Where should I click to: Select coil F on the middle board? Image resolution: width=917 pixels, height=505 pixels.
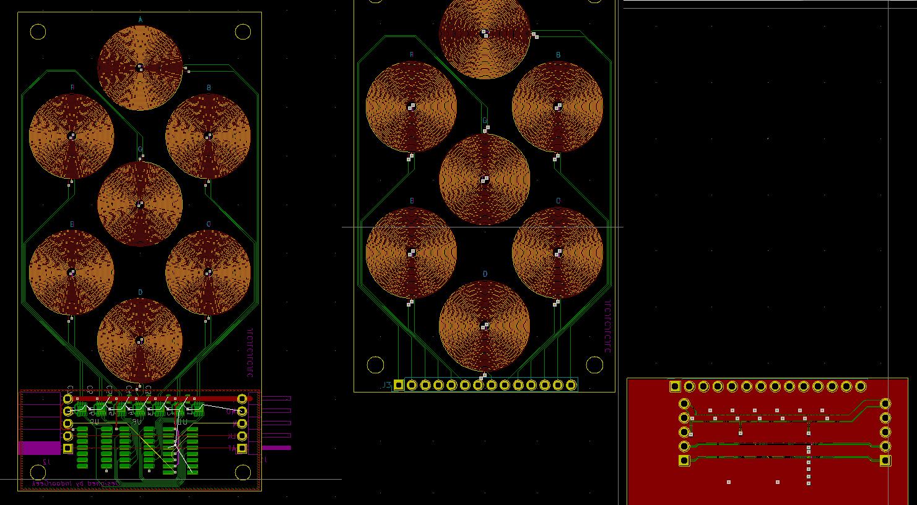[x=410, y=106]
